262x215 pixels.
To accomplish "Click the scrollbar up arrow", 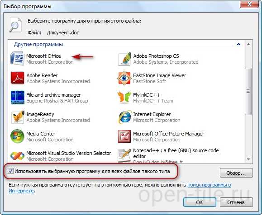I will (248, 44).
